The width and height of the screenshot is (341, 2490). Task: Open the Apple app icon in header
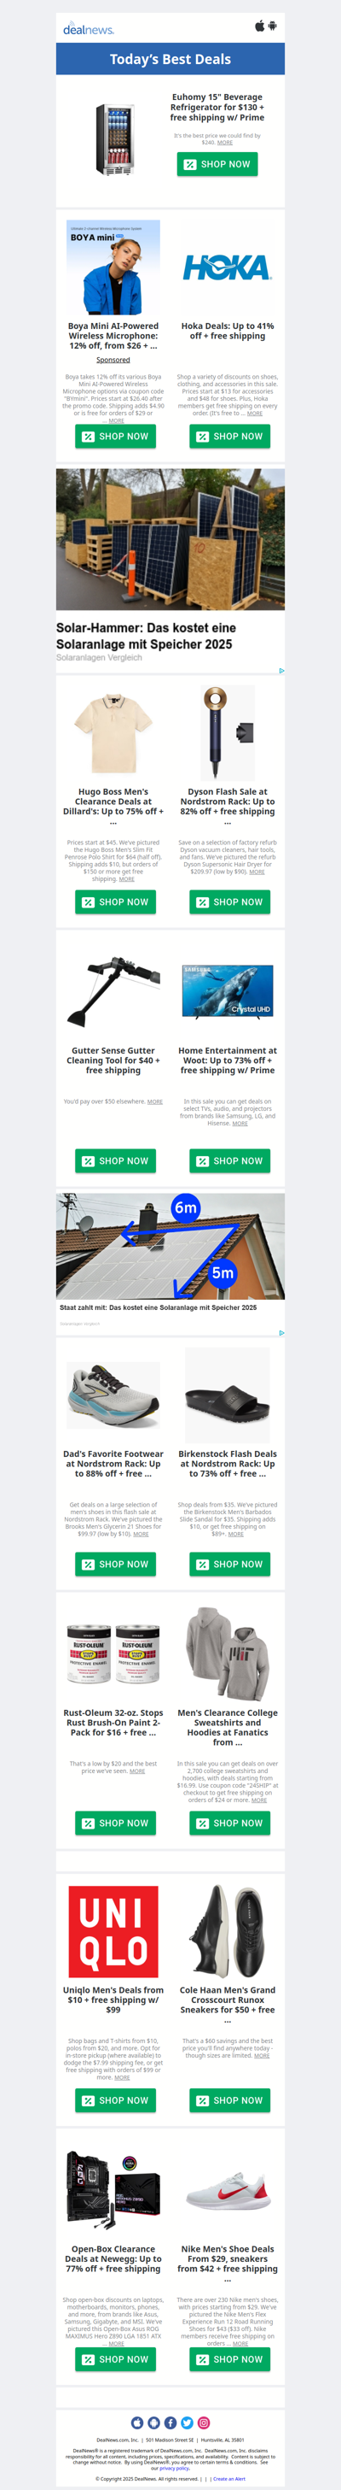point(259,26)
